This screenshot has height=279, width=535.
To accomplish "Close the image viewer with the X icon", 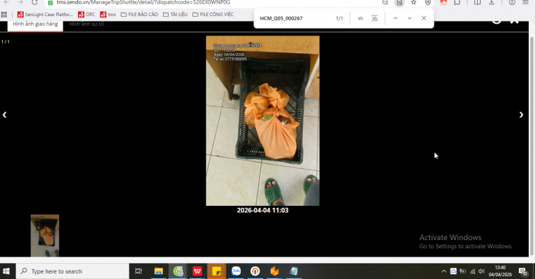I will (514, 22).
